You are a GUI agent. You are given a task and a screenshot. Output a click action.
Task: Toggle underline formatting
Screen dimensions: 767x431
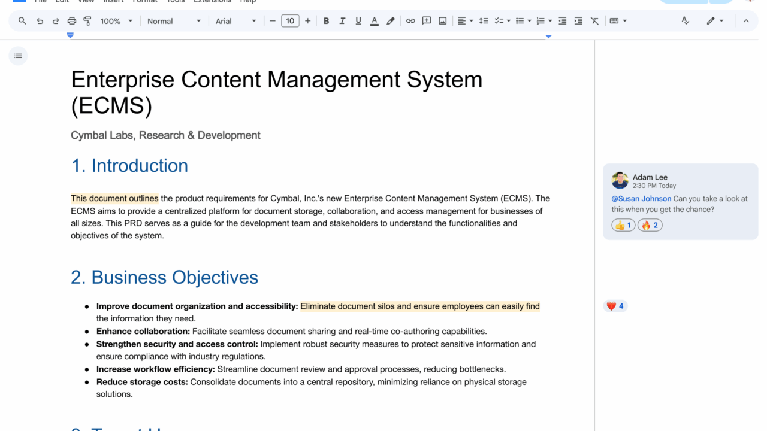(x=358, y=21)
